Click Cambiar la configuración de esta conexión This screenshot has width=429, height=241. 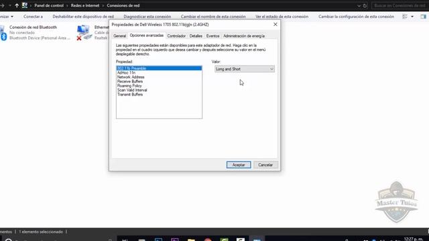point(356,17)
